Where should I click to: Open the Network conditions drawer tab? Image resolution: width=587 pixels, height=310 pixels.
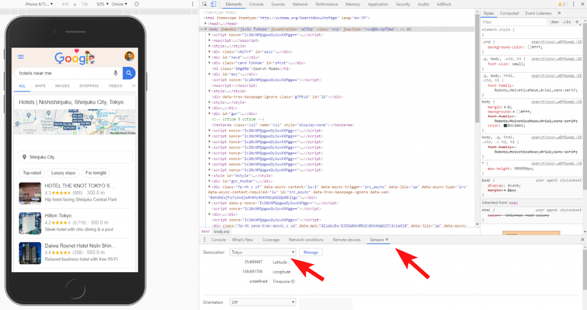(306, 240)
